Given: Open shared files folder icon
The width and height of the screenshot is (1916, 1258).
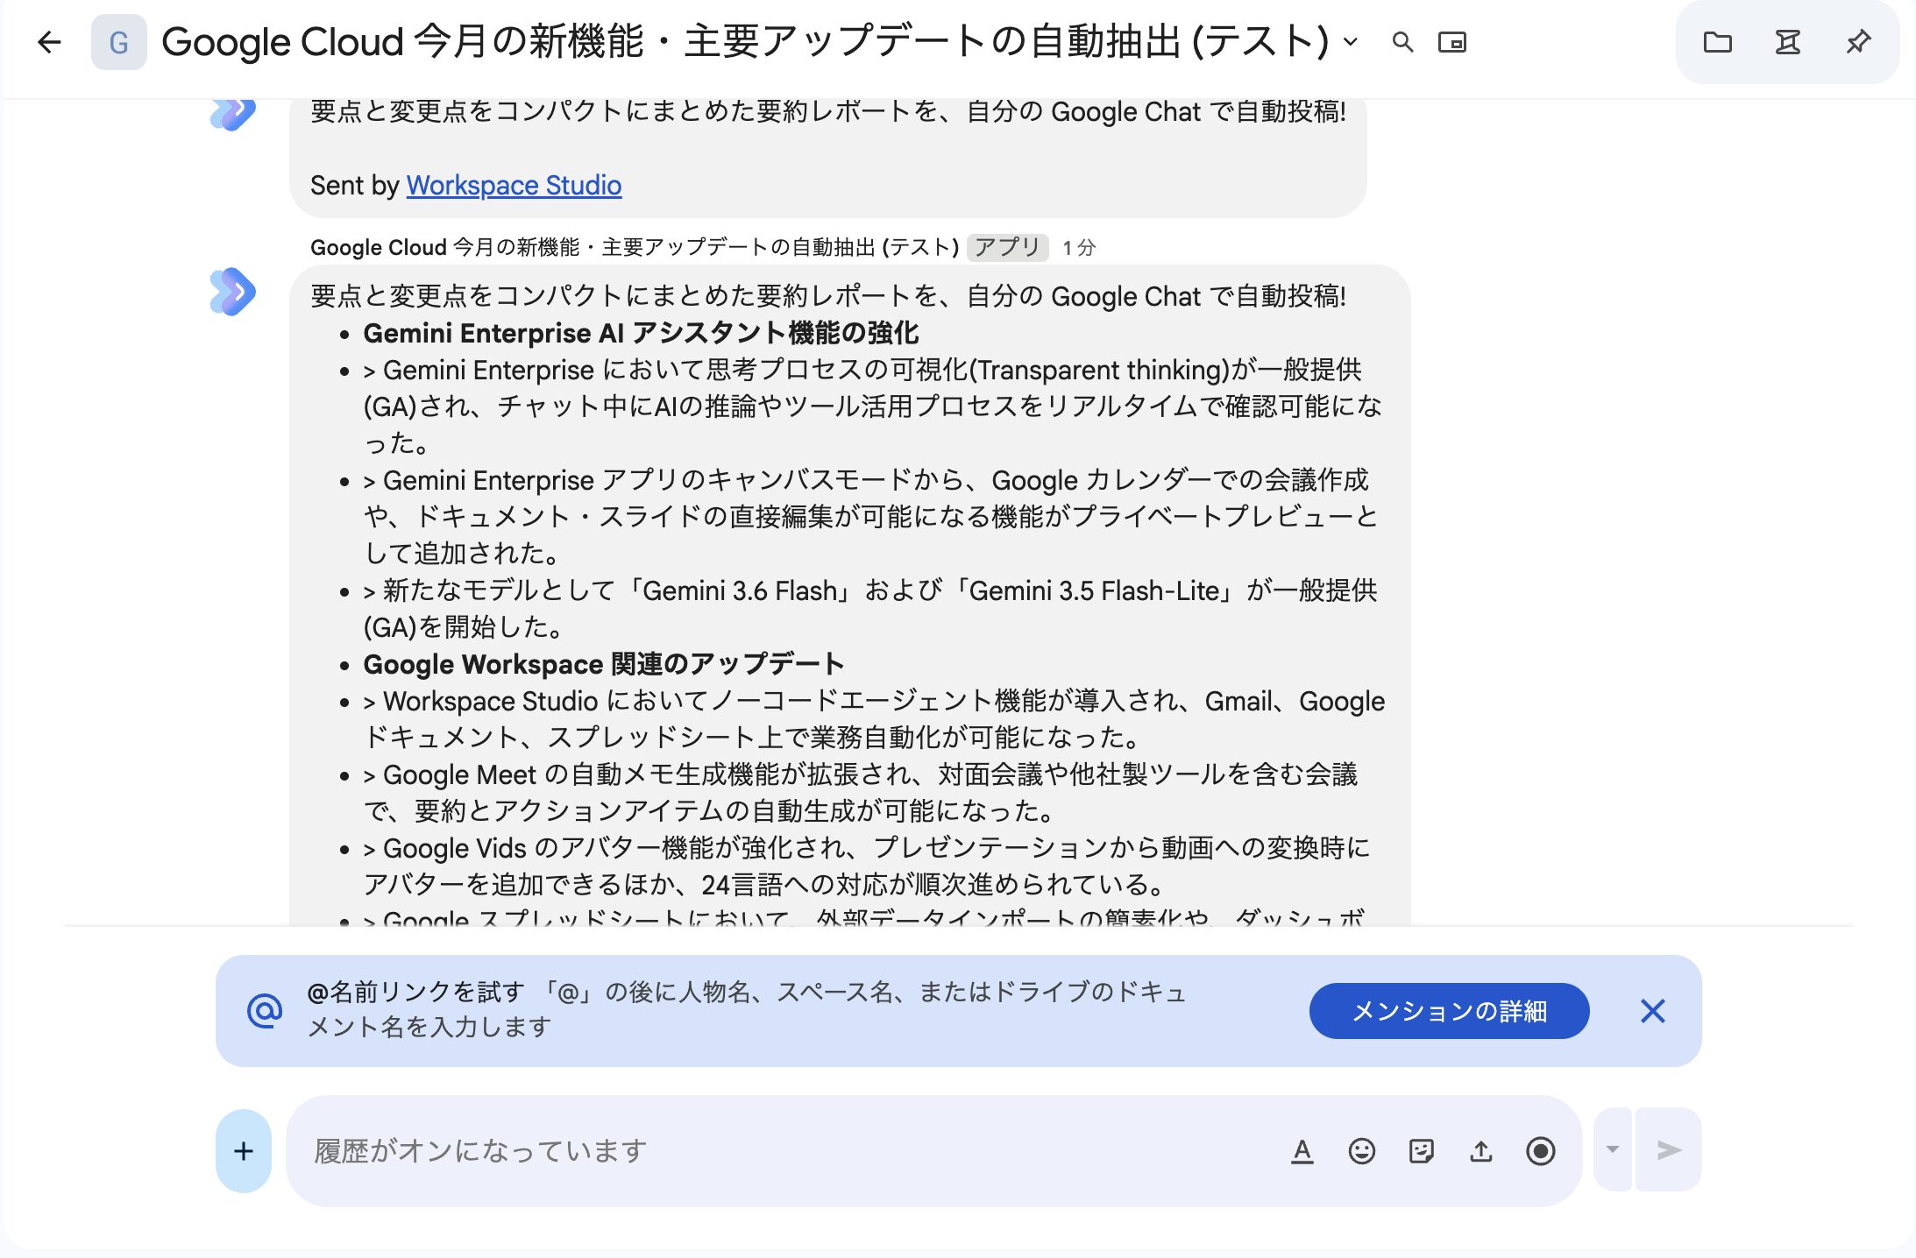Looking at the screenshot, I should coord(1718,42).
